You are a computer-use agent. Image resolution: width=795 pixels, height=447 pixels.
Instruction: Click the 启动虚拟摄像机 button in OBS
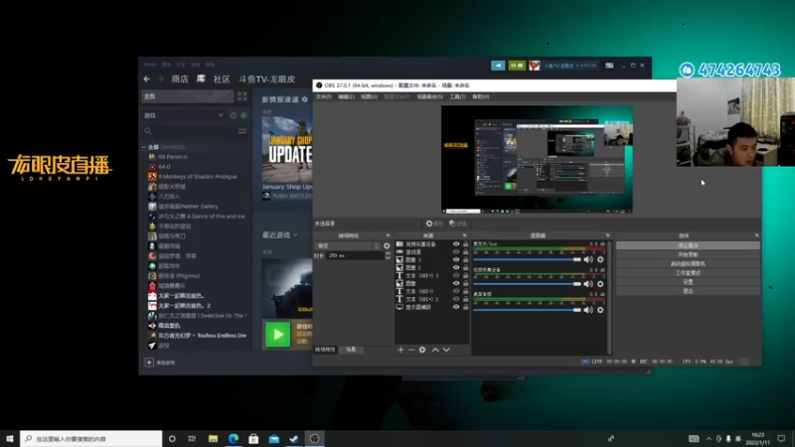pos(688,263)
